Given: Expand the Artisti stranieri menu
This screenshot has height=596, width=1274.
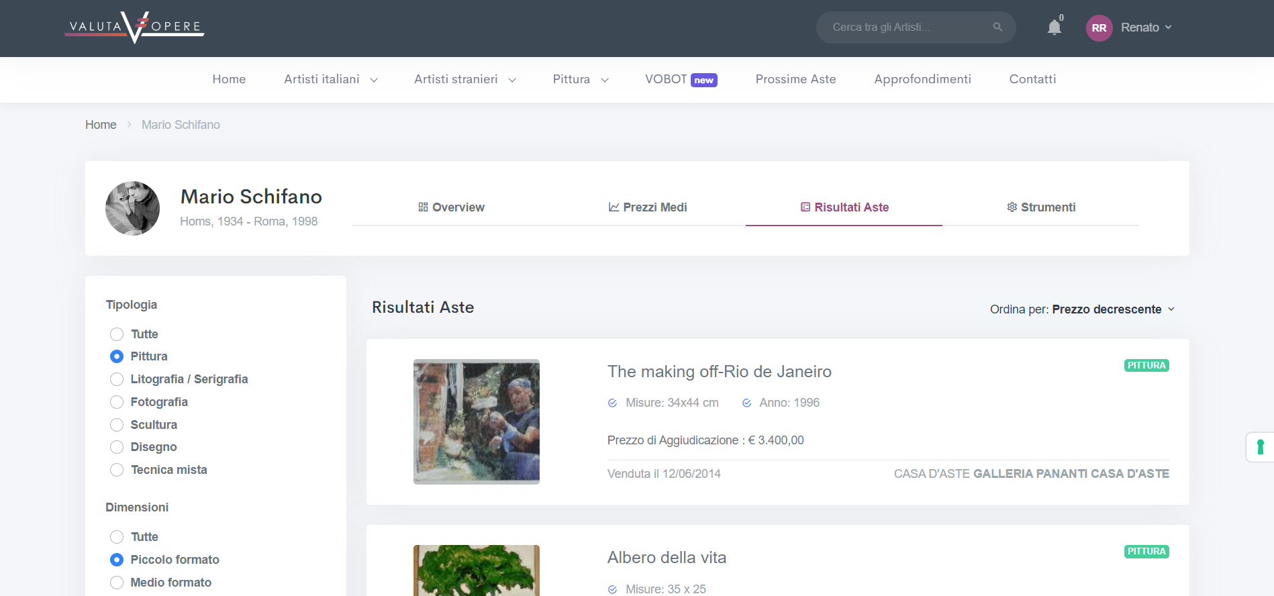Looking at the screenshot, I should pyautogui.click(x=465, y=79).
